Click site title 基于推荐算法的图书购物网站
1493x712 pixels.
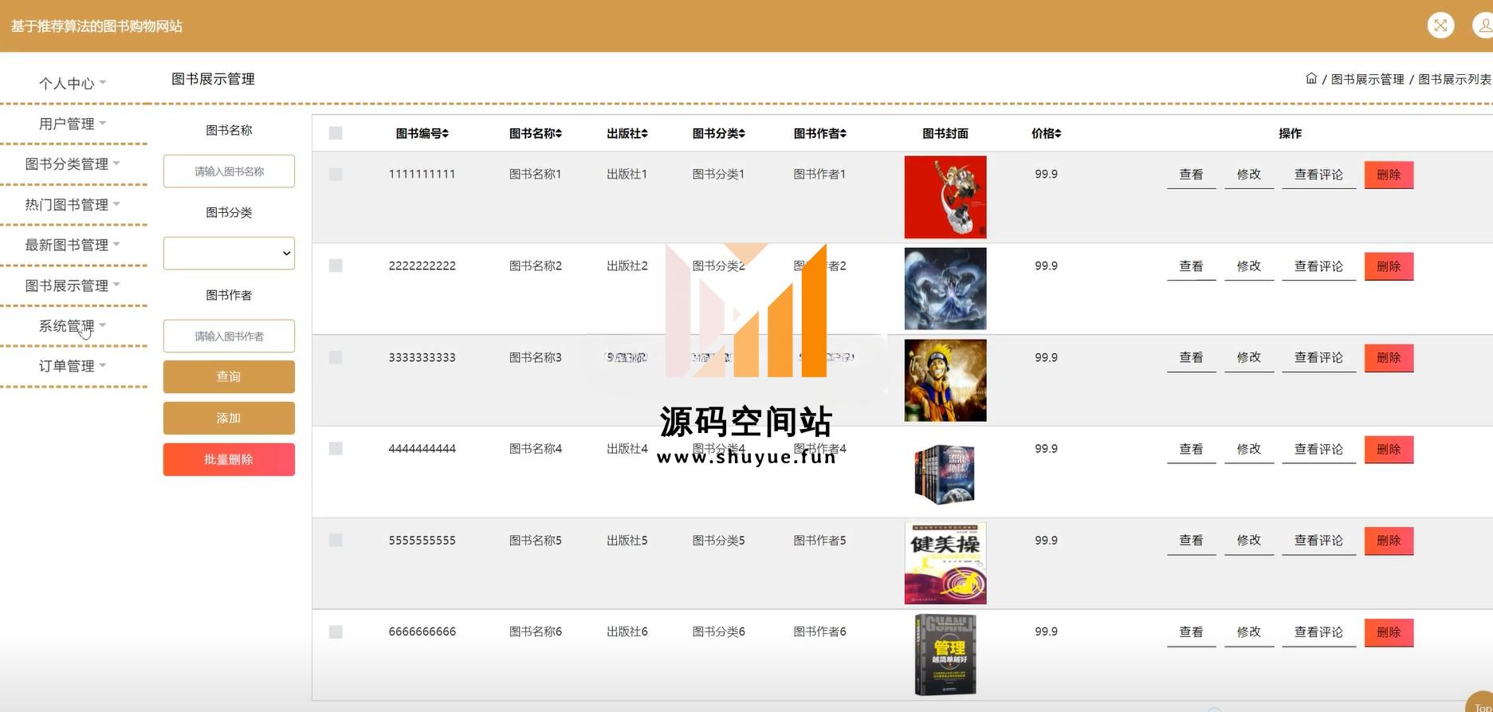point(96,26)
